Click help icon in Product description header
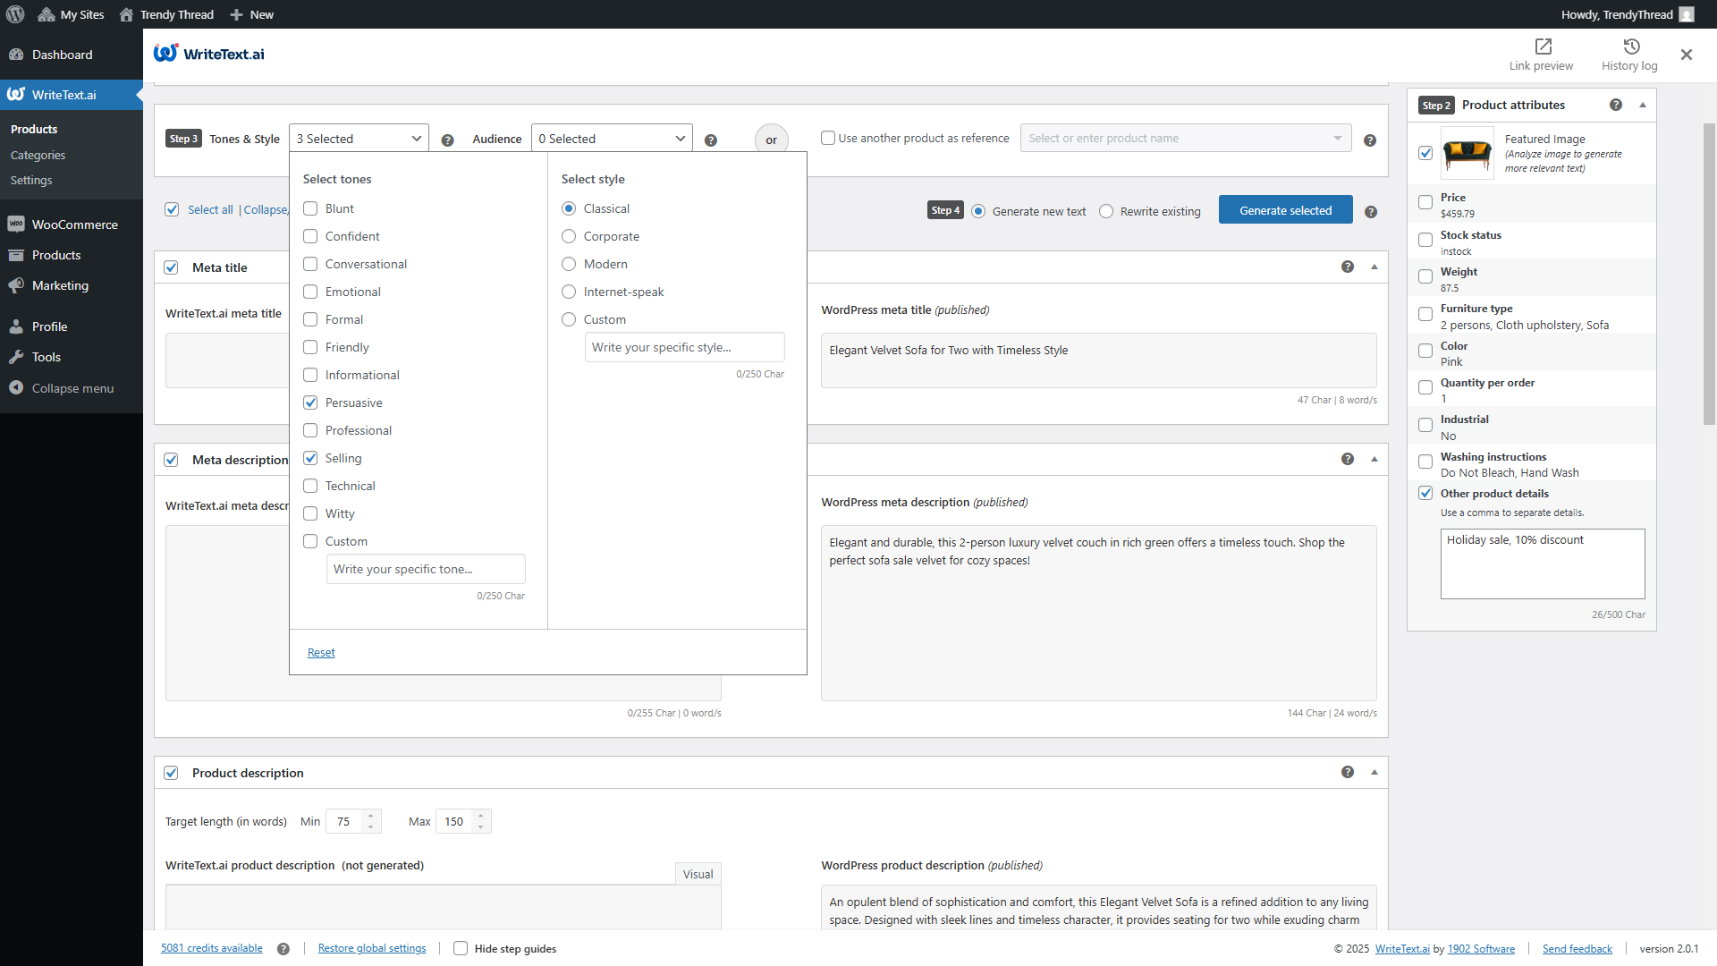Image resolution: width=1717 pixels, height=966 pixels. (x=1348, y=772)
